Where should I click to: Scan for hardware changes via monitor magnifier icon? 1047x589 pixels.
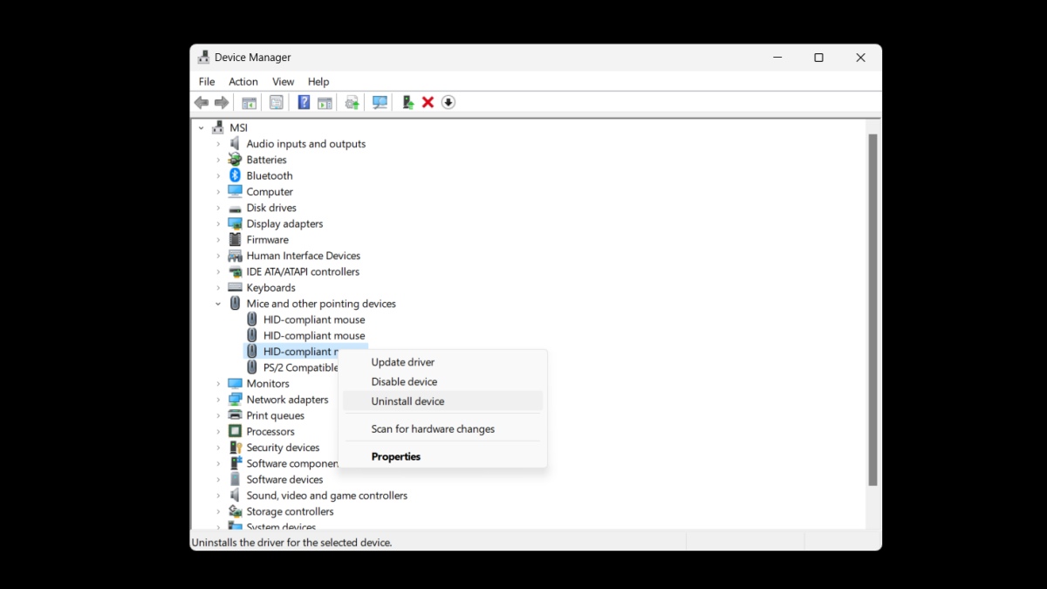[x=380, y=102]
